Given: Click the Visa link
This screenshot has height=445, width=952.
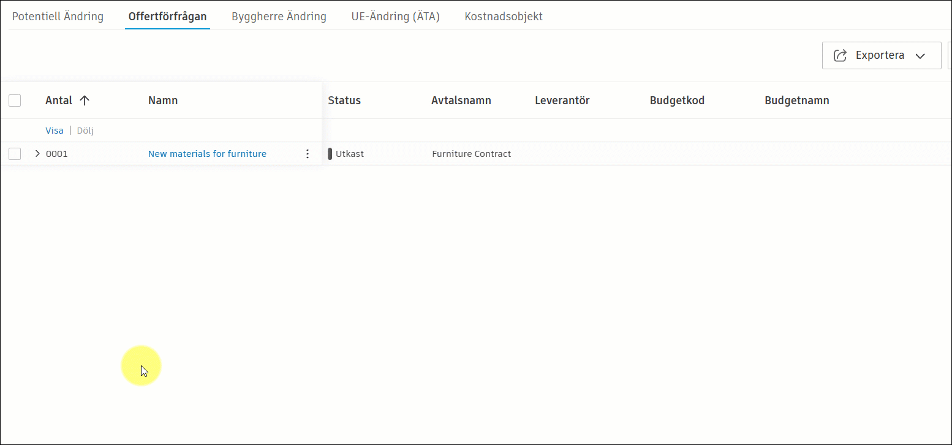Looking at the screenshot, I should tap(54, 130).
